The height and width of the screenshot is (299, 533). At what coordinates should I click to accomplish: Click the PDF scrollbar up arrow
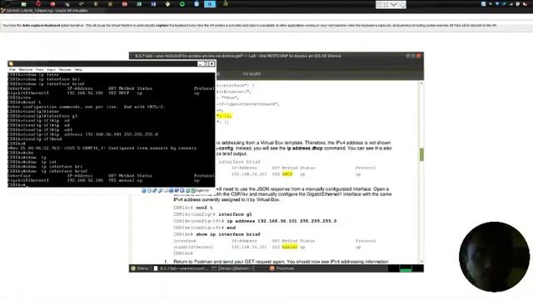point(421,83)
